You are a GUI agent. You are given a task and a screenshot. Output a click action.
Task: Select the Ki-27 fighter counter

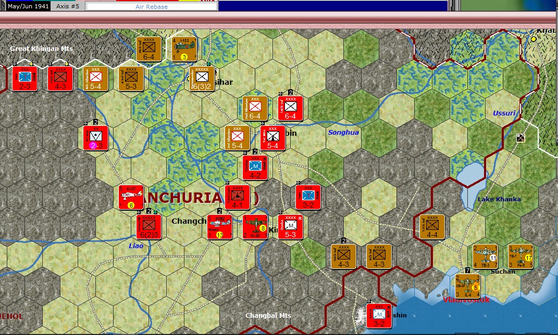pyautogui.click(x=131, y=198)
